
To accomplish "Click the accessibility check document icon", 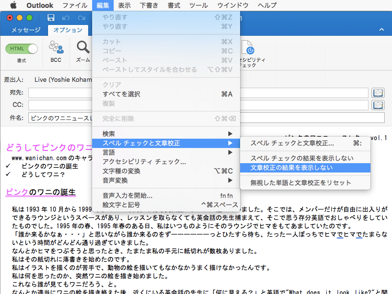I will click(248, 47).
